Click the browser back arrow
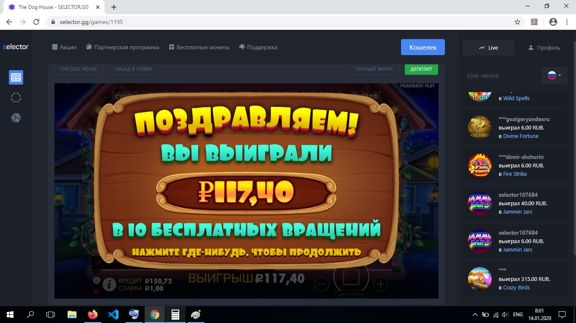576x323 pixels. pos(9,22)
